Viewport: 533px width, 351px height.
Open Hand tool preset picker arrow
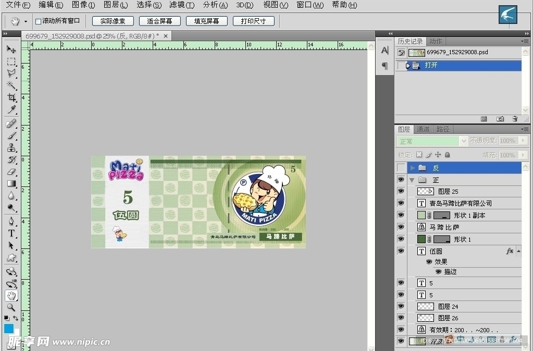(26, 21)
